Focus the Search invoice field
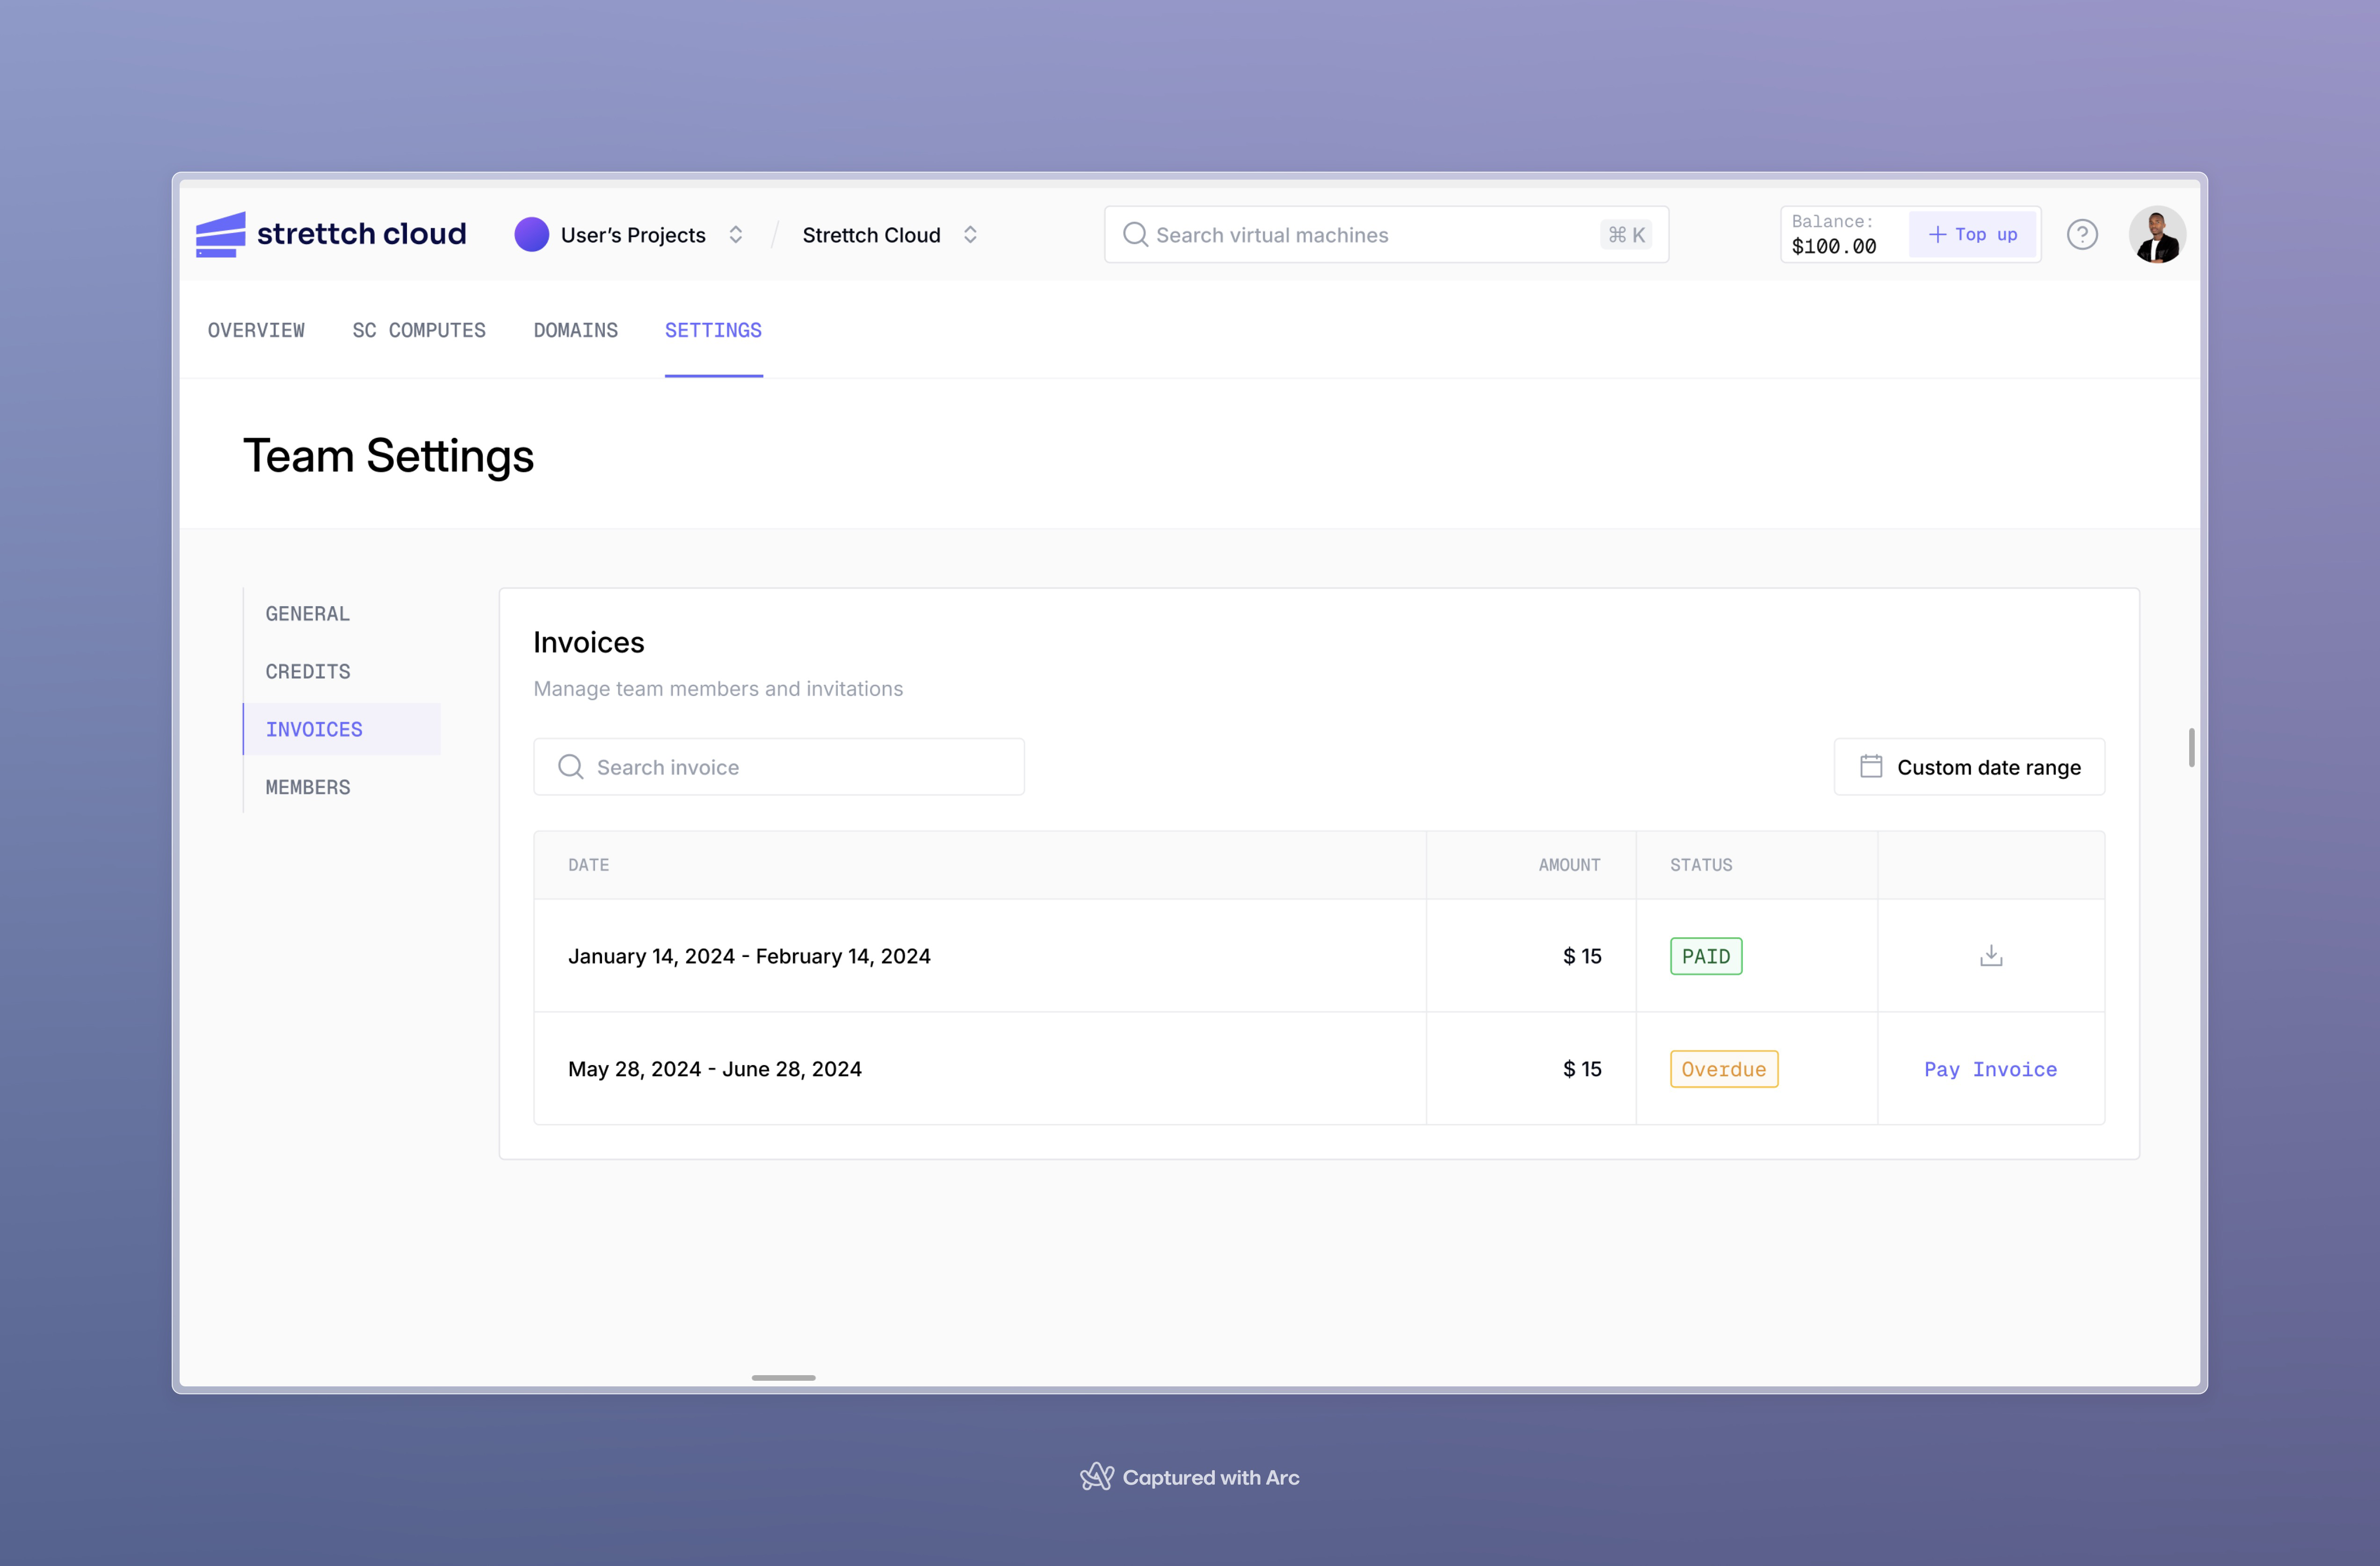The height and width of the screenshot is (1566, 2380). [800, 767]
